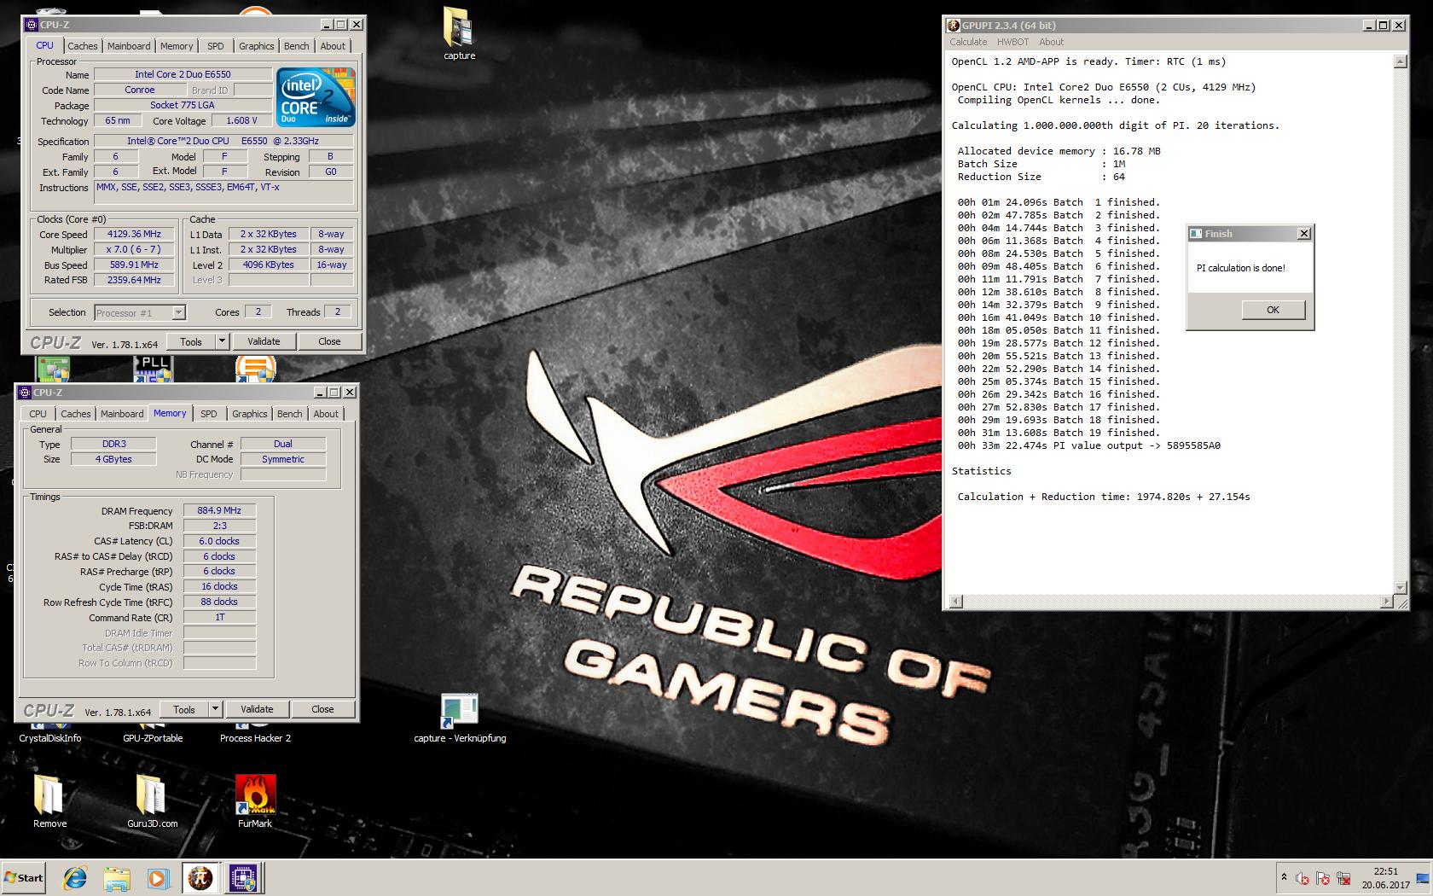The width and height of the screenshot is (1433, 896).
Task: Click OK in the Finish dialog
Action: point(1273,310)
